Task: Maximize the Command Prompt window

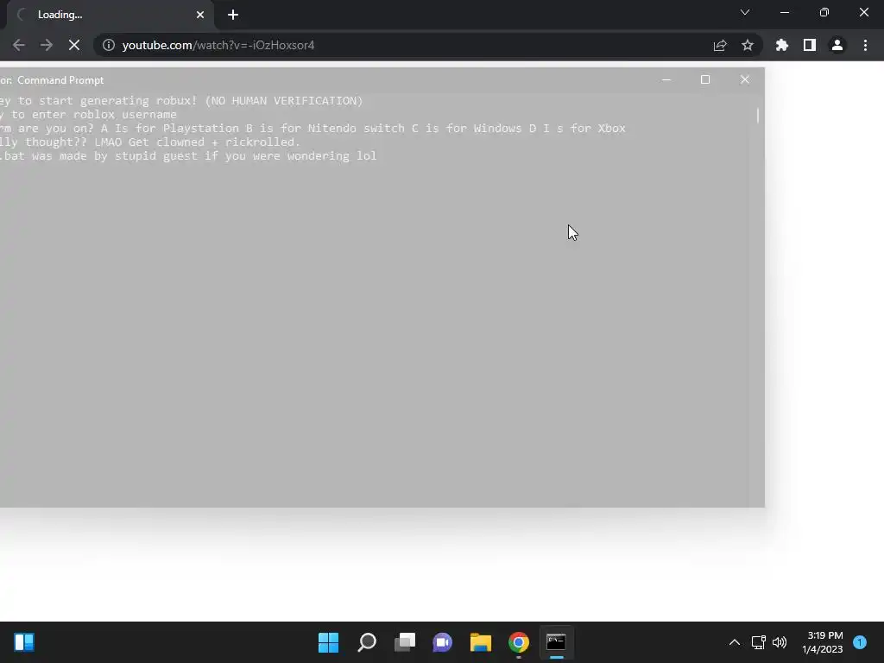Action: click(705, 80)
